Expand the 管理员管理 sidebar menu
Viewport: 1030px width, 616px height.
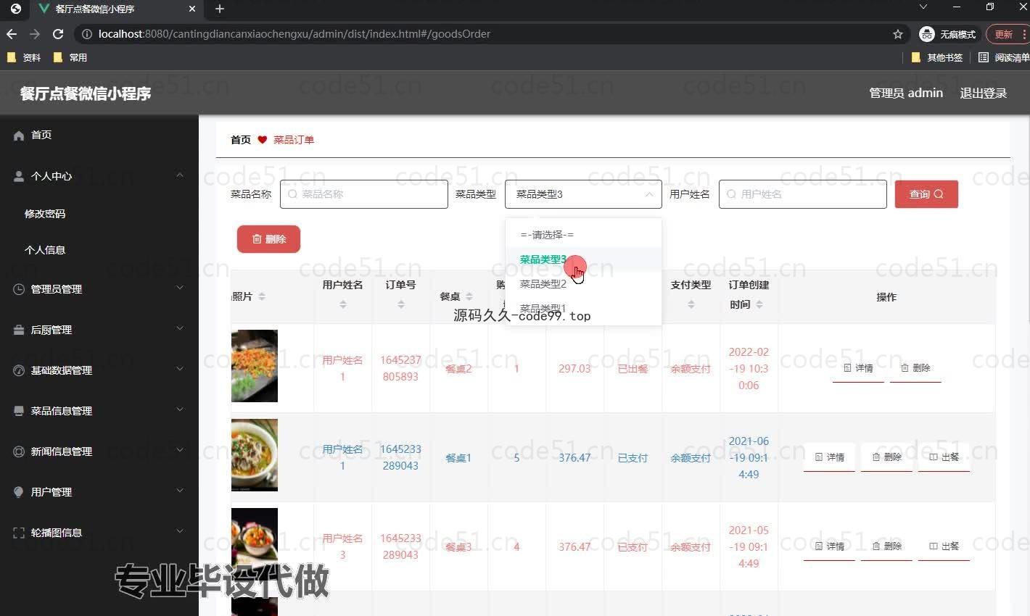(180, 288)
